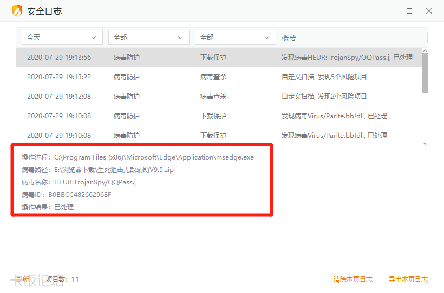The height and width of the screenshot is (293, 444).
Task: Click the scrollbar down arrow in log list
Action: point(425,144)
